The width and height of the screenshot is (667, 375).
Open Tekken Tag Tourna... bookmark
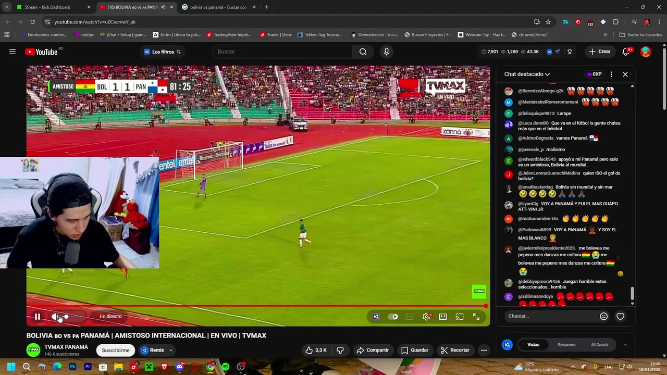[x=319, y=35]
